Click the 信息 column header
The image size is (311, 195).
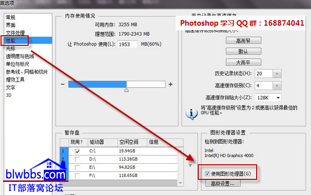165,142
